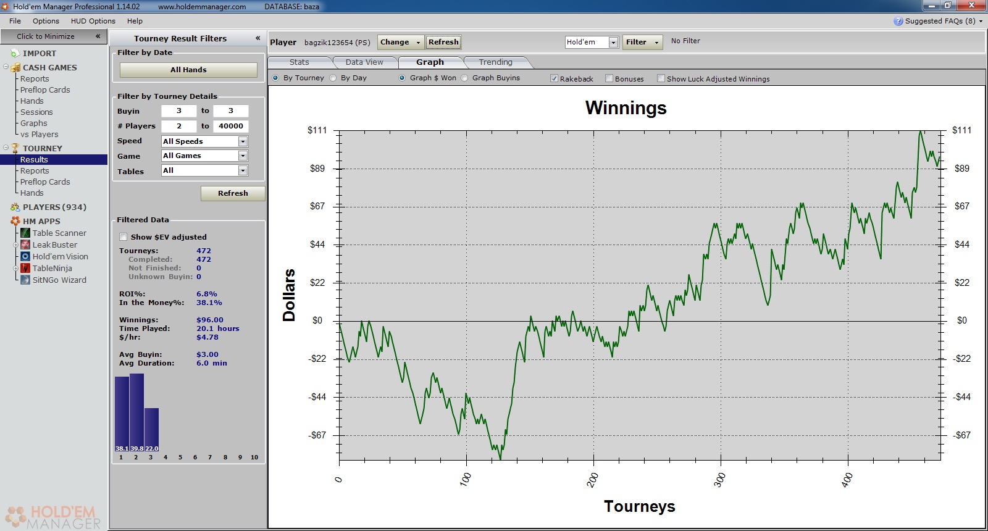Uncheck the Rakeback checkbox

coord(554,78)
